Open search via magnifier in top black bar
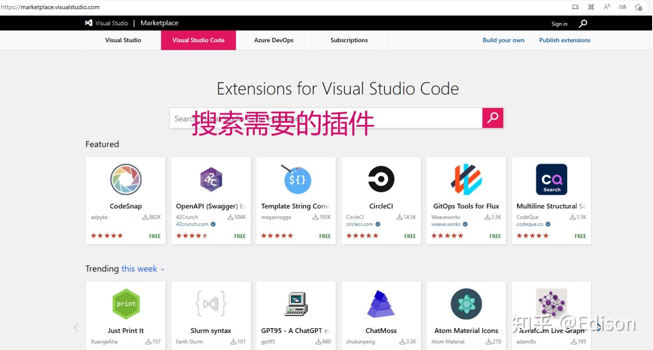The height and width of the screenshot is (350, 653). [583, 24]
